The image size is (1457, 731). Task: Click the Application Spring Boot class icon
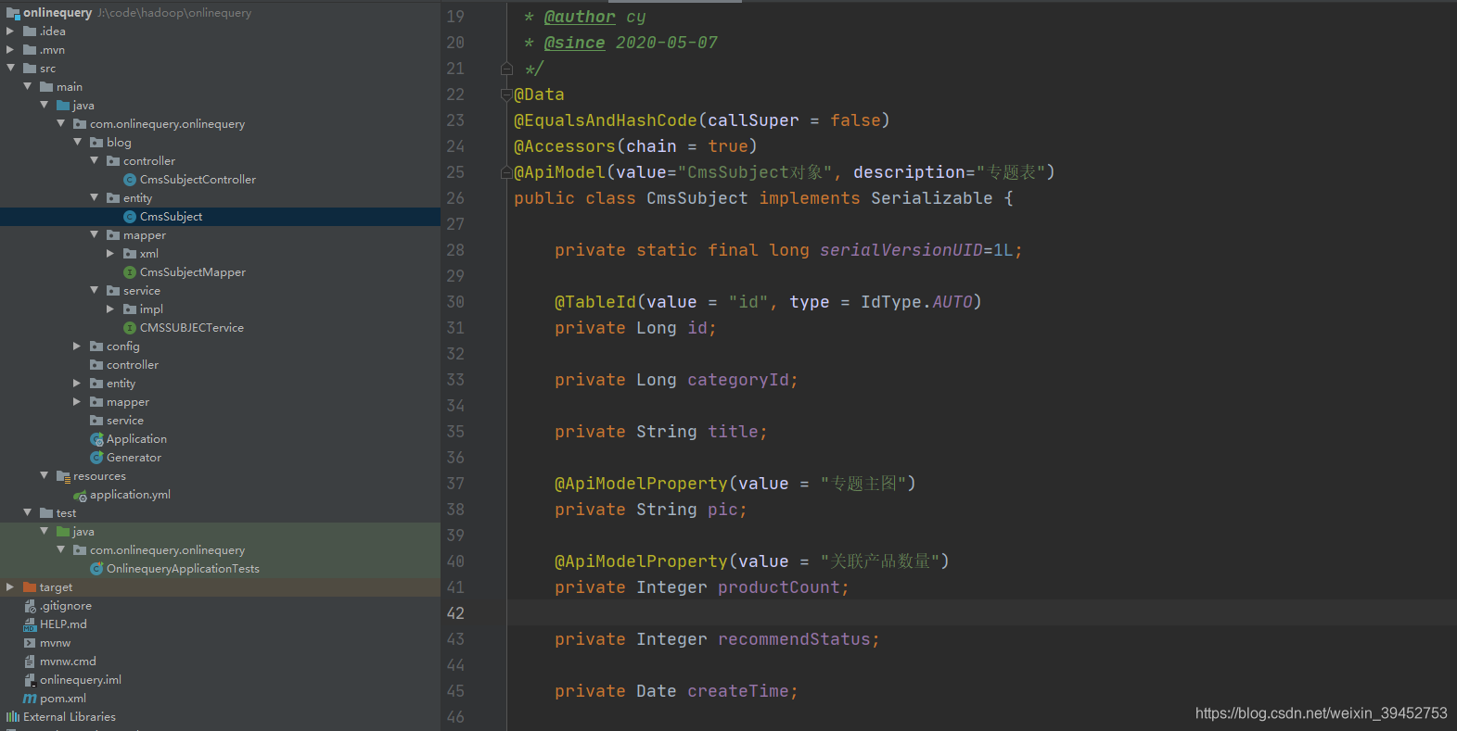96,439
